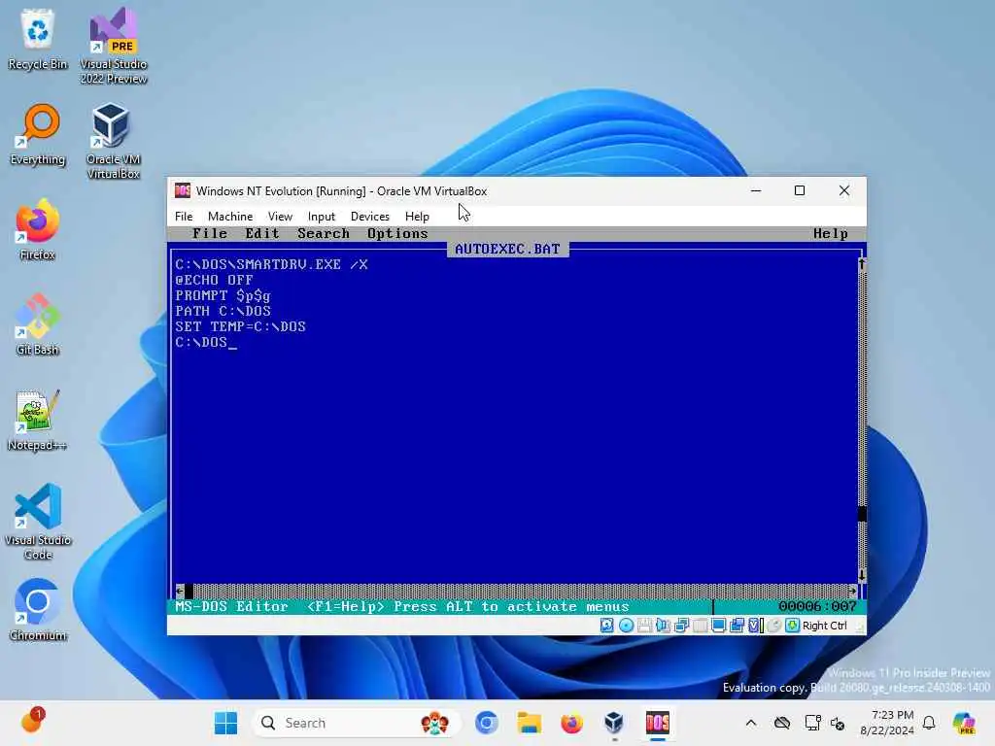Click the network tray icon
The width and height of the screenshot is (995, 746).
click(812, 723)
